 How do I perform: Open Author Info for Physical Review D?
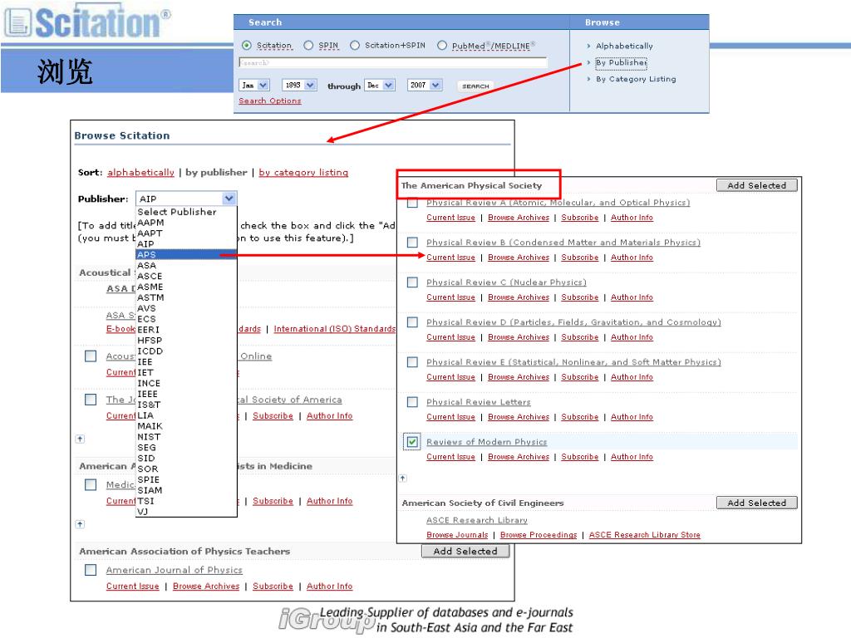[x=632, y=337]
